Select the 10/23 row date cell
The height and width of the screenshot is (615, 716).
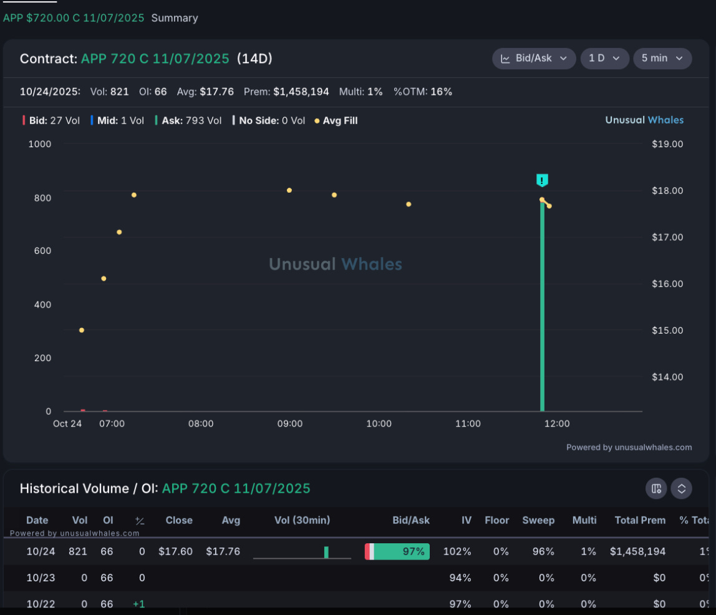pos(41,578)
